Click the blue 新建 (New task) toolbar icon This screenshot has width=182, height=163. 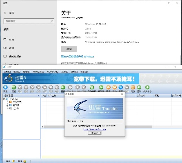tap(5, 87)
